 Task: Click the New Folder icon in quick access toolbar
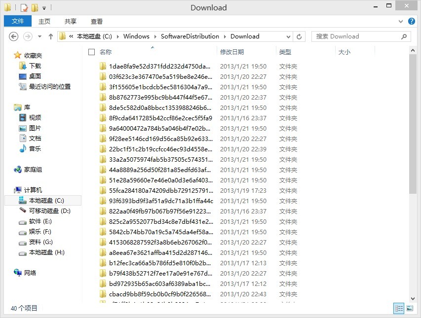[x=35, y=8]
